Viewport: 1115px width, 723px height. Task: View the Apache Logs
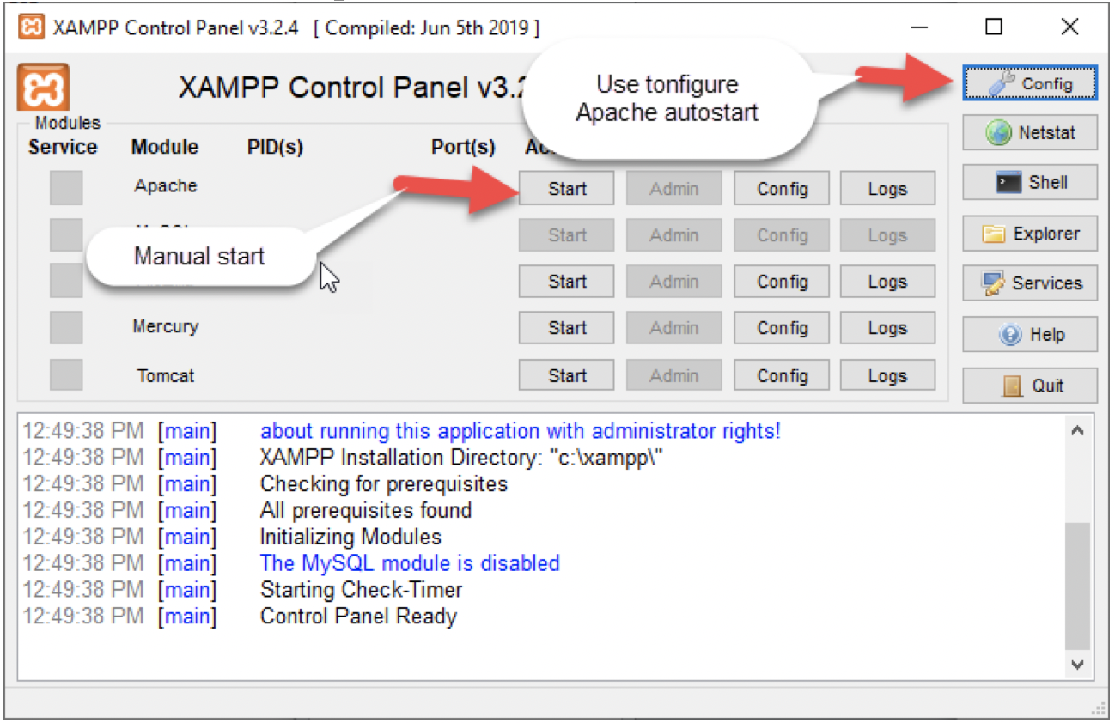(x=887, y=189)
